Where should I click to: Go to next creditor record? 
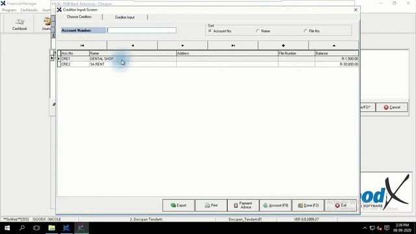183,45
